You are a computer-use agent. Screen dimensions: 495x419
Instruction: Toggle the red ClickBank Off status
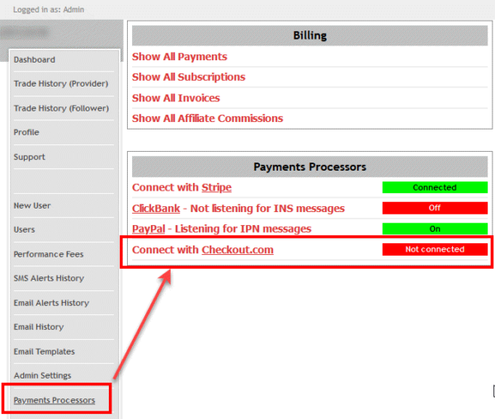435,208
